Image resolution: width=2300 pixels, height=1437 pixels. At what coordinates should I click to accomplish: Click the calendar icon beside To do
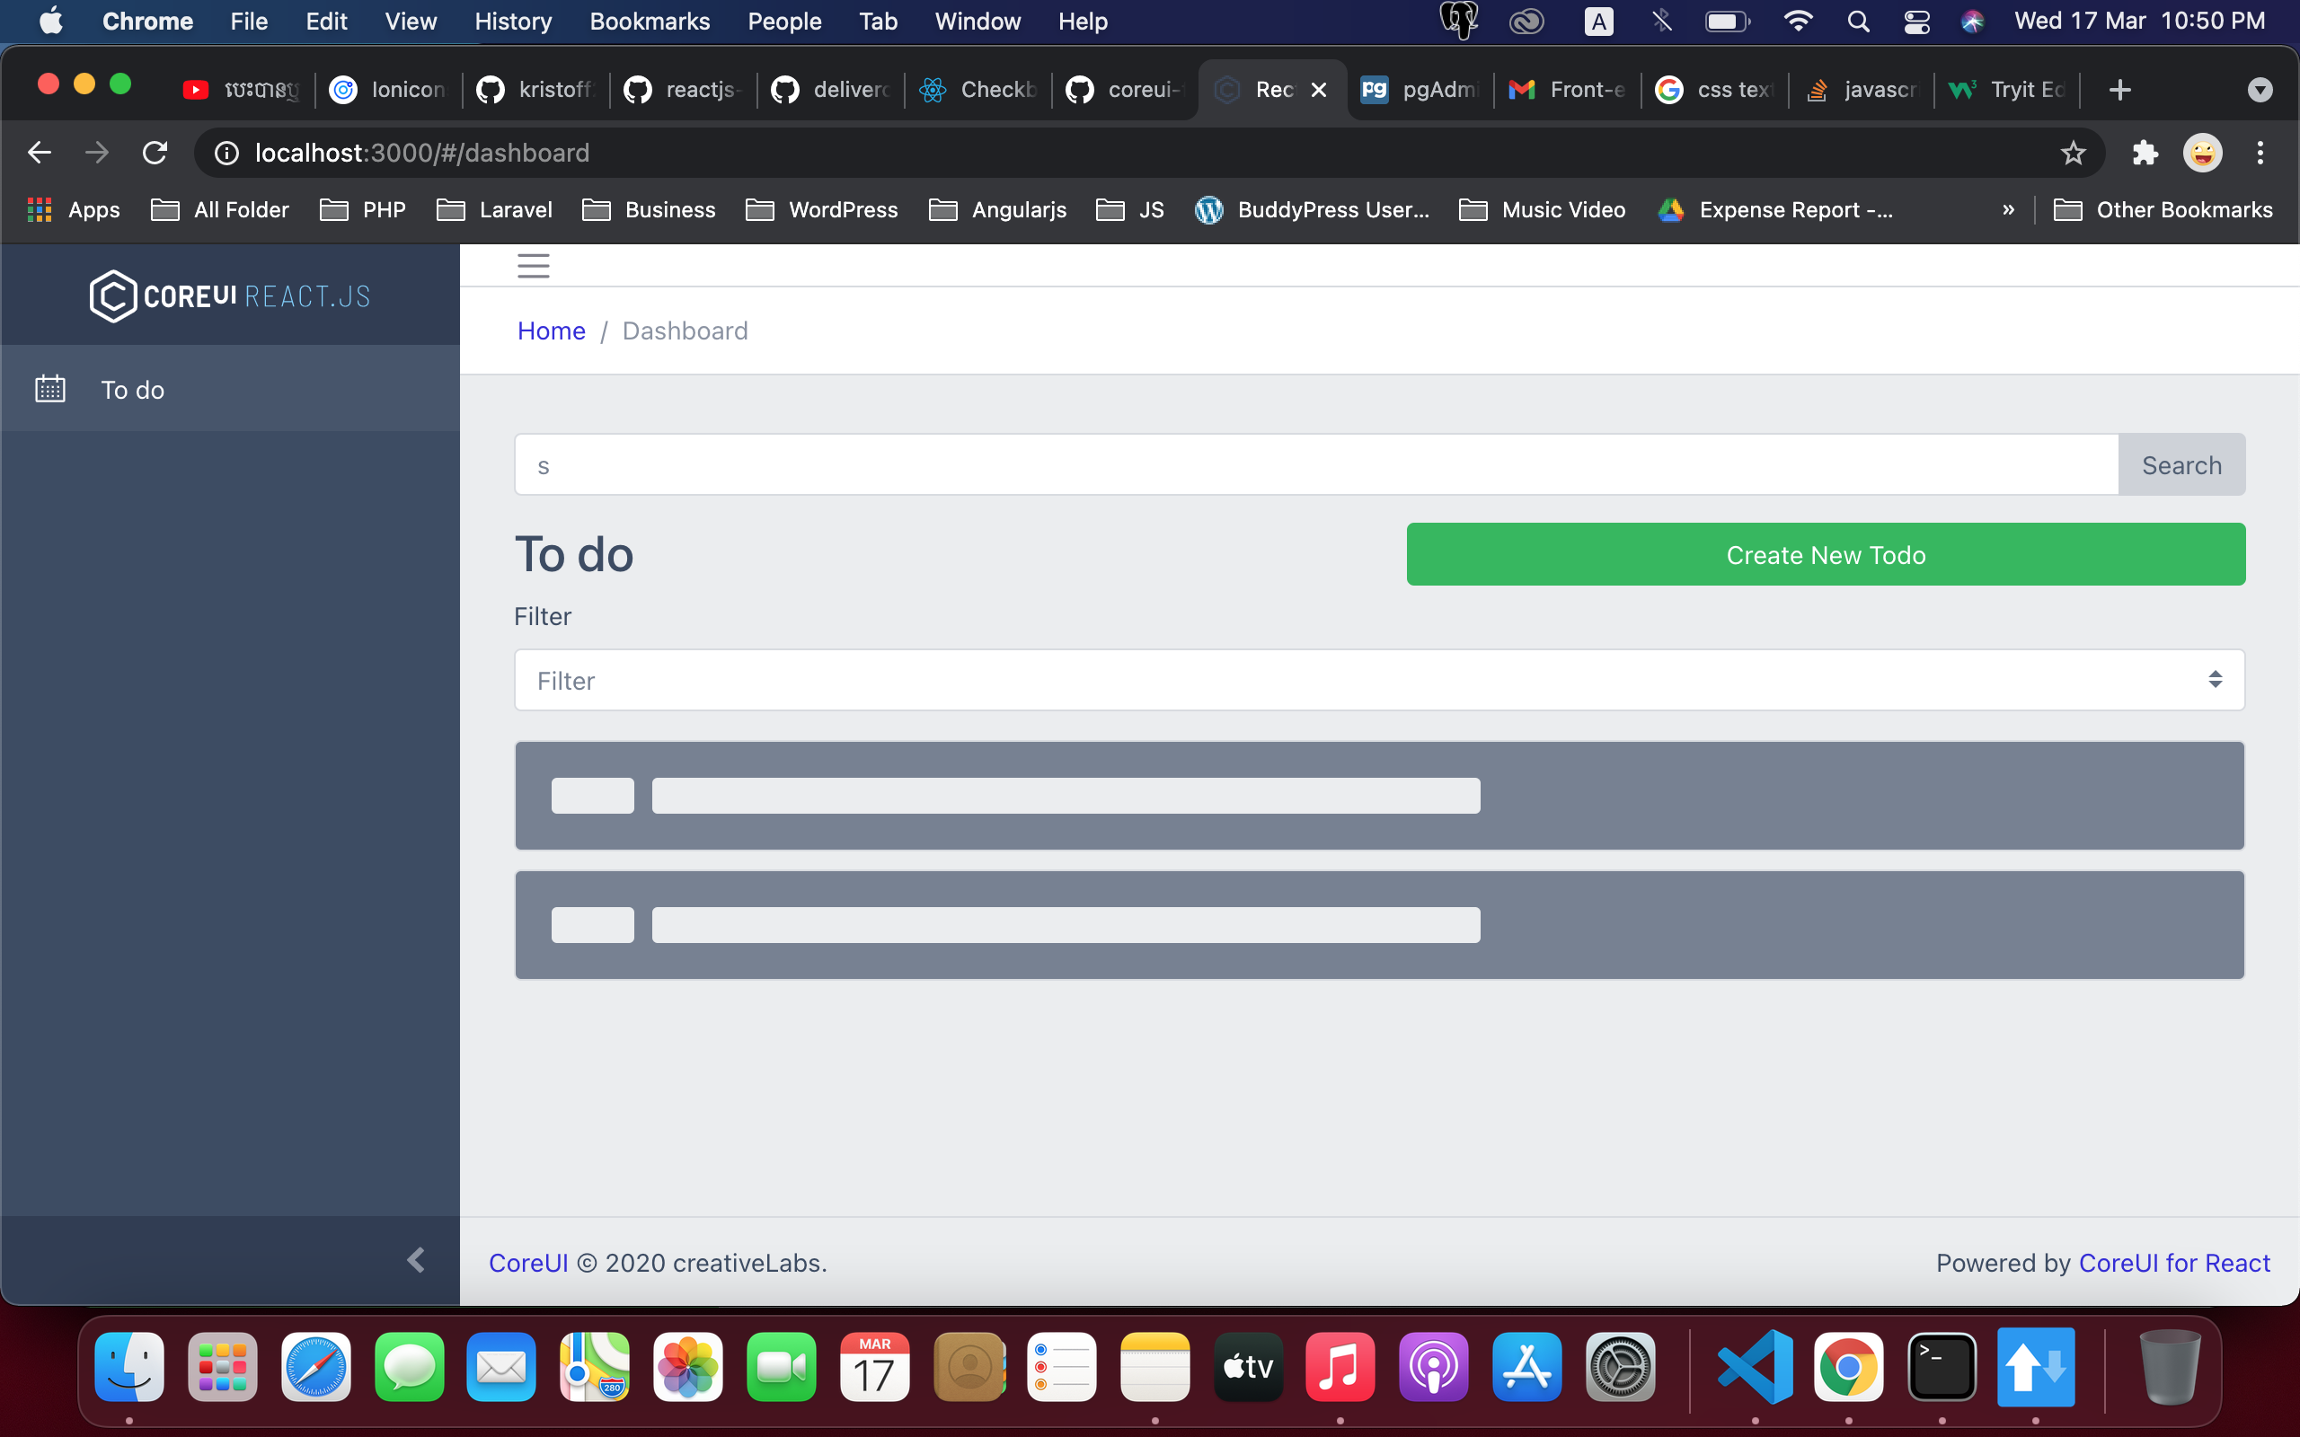(x=50, y=389)
